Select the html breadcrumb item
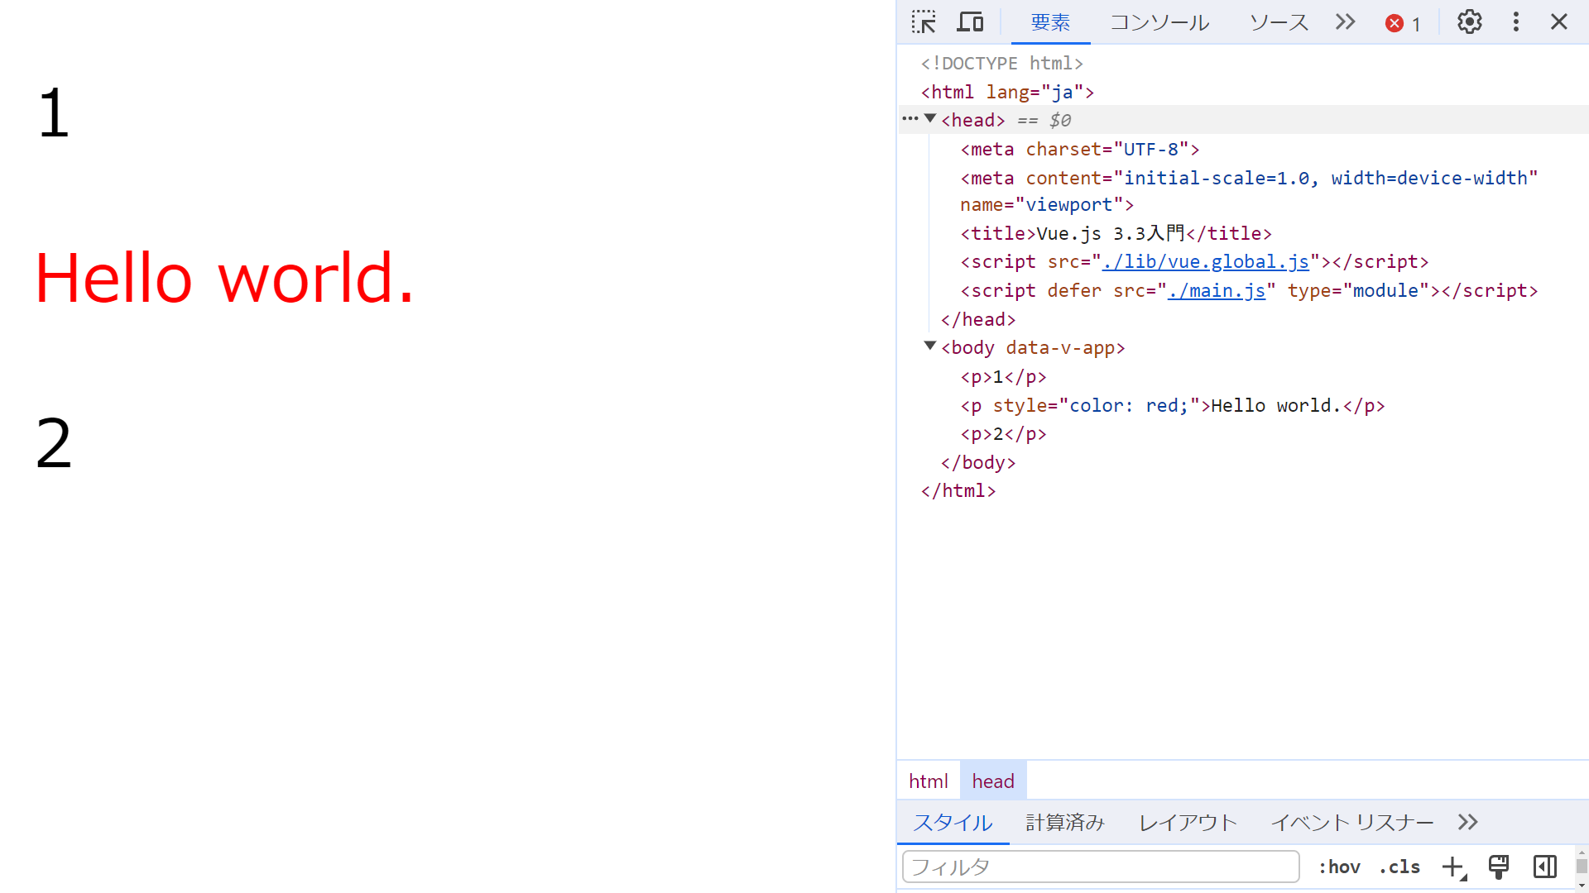The width and height of the screenshot is (1589, 893). pos(928,781)
